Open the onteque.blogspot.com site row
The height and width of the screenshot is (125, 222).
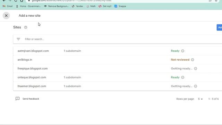(x=118, y=77)
